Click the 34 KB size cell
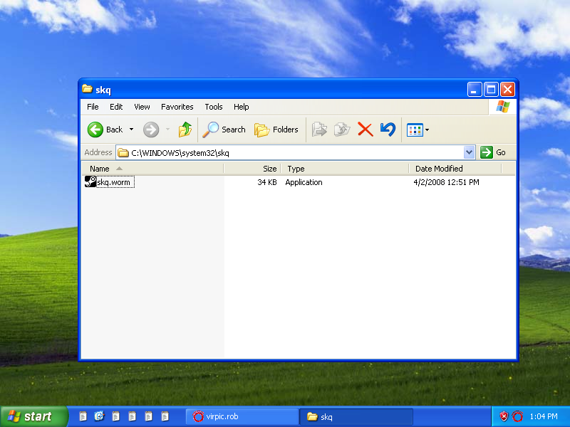 click(267, 182)
